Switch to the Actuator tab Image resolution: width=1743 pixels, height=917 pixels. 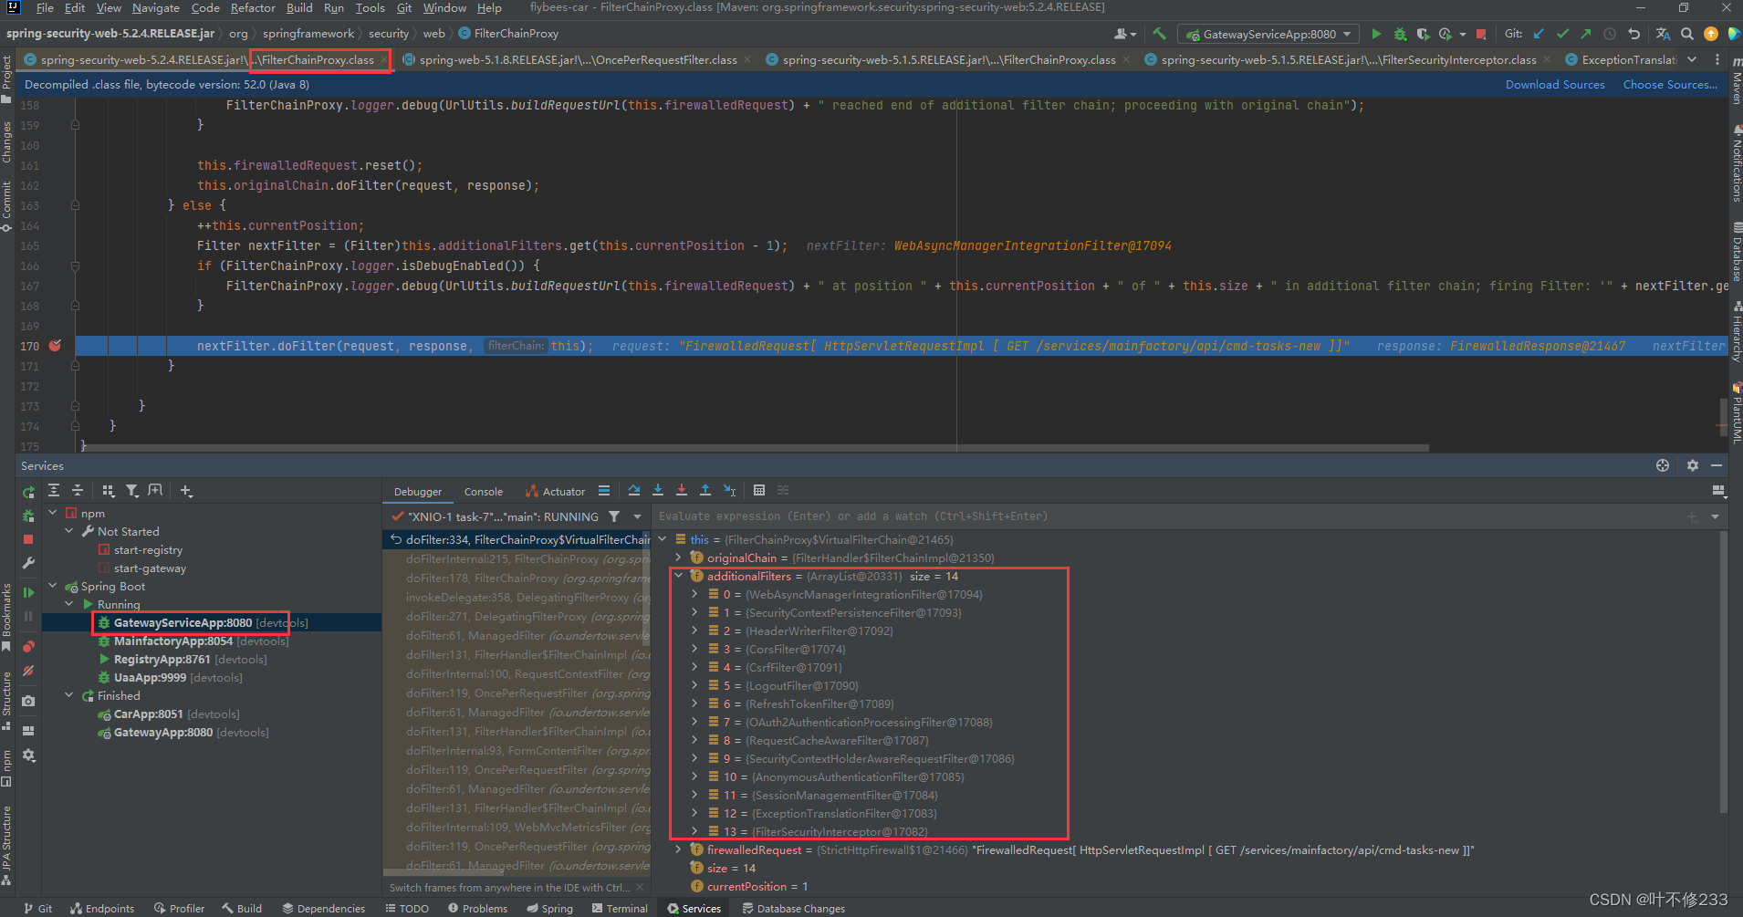555,491
